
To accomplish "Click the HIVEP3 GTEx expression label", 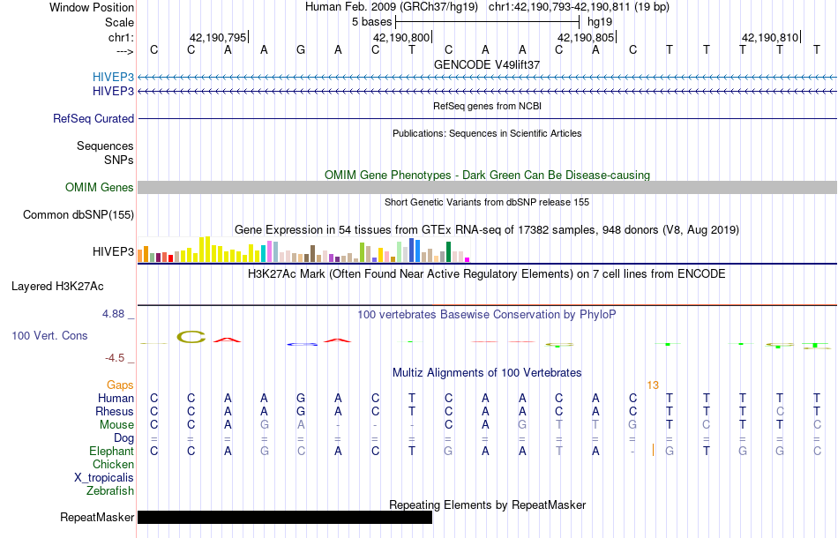I will [113, 251].
